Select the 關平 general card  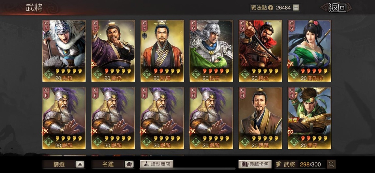[309, 118]
